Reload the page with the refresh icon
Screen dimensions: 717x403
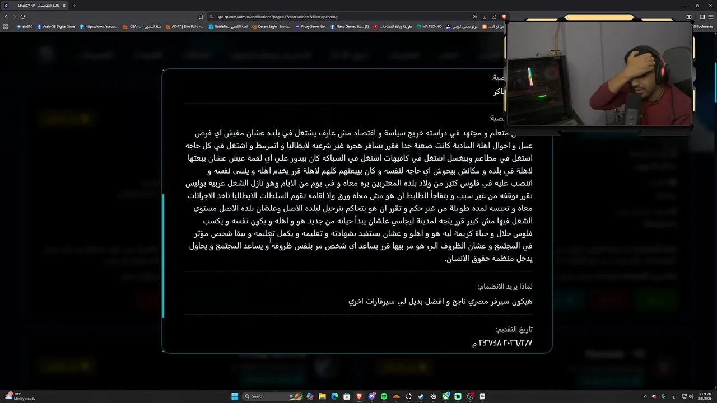(22, 17)
